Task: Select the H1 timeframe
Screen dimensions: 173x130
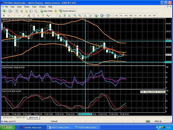Action: (x=135, y=16)
